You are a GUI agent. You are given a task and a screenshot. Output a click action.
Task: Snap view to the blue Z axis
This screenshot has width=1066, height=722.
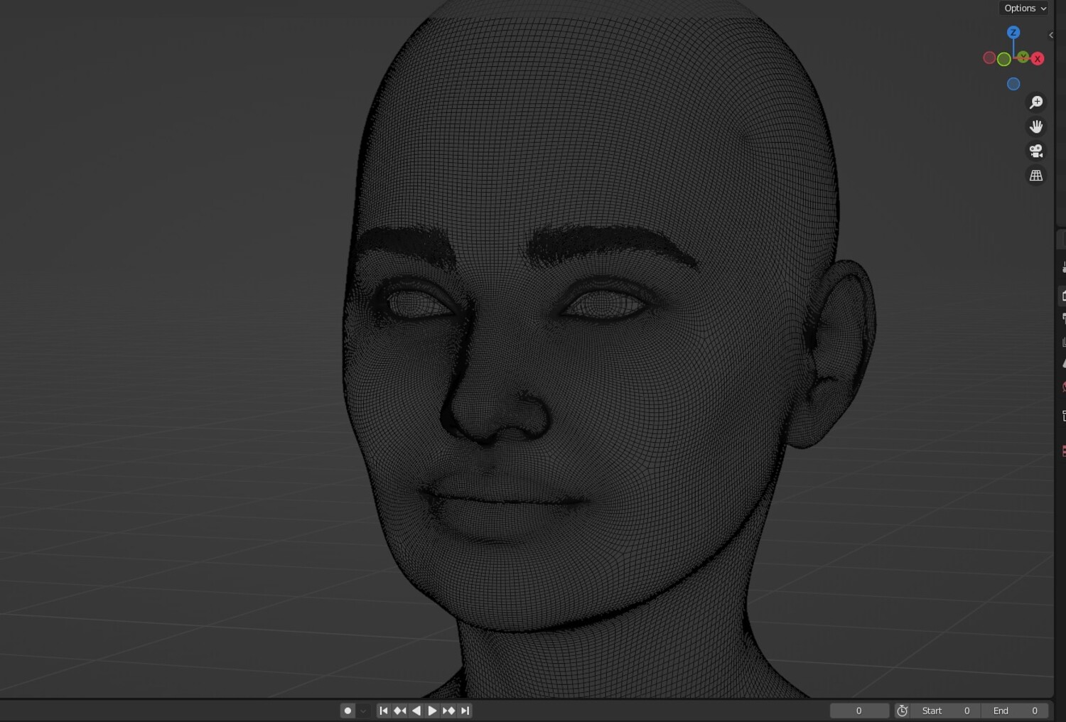click(x=1013, y=33)
